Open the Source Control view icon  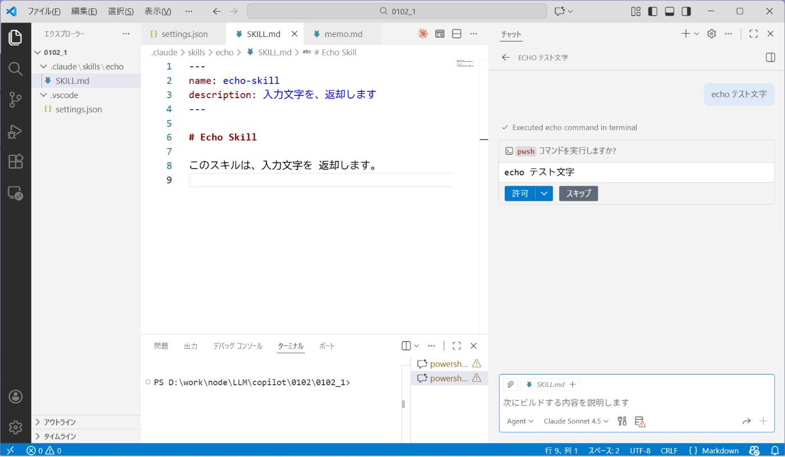click(x=15, y=99)
